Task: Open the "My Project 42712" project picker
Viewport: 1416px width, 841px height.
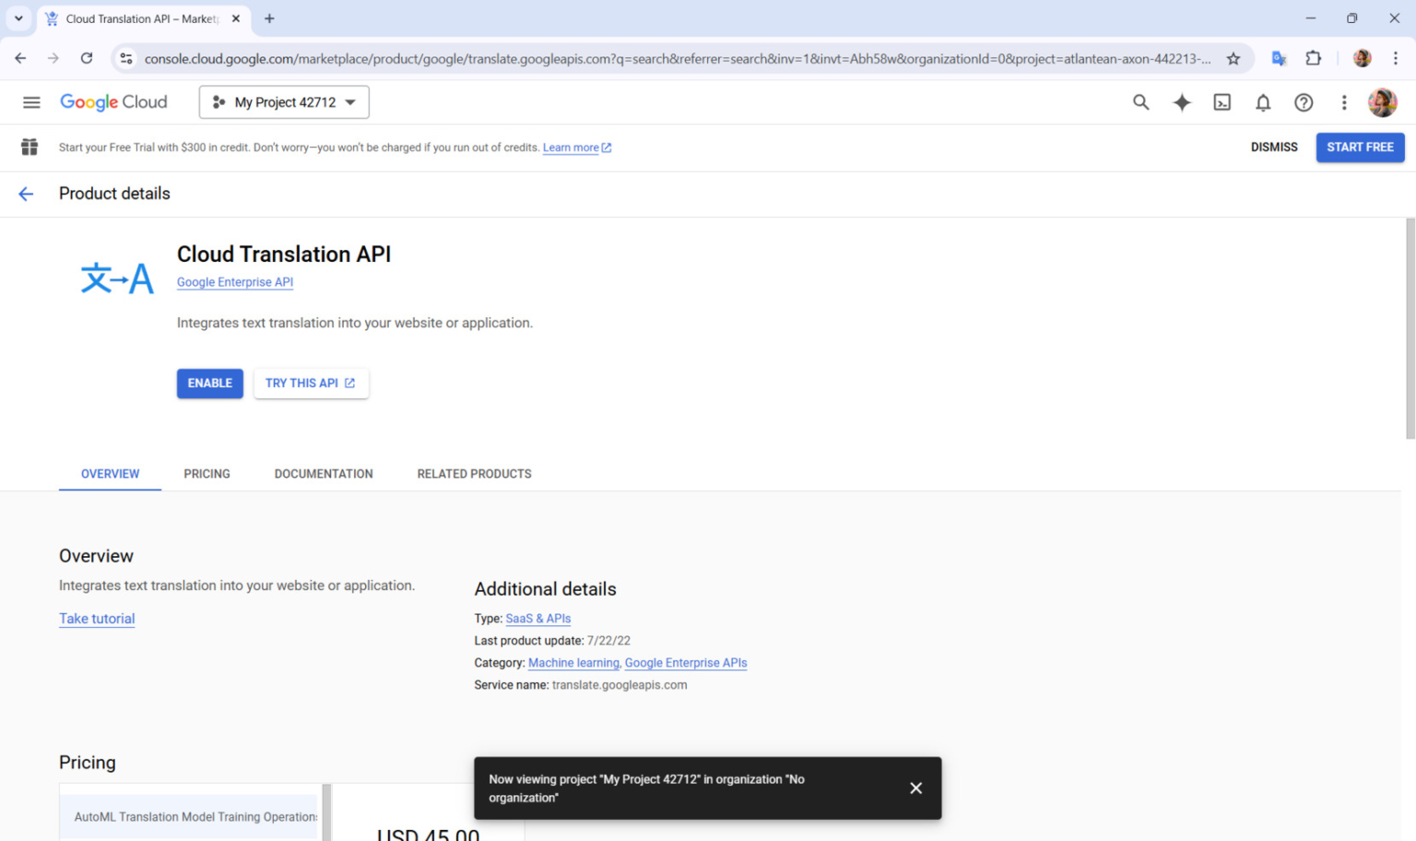Action: pyautogui.click(x=283, y=101)
